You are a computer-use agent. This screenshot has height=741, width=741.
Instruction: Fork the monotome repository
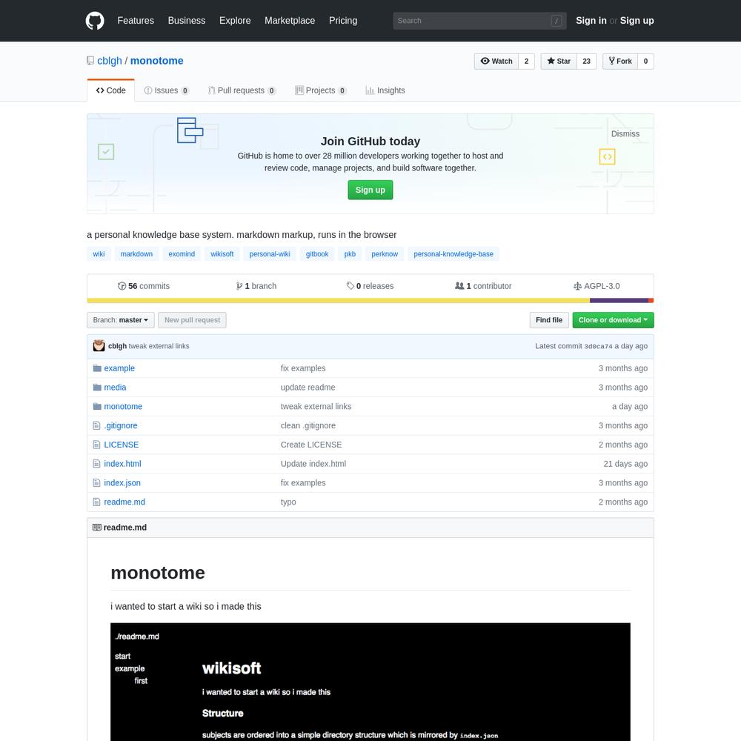pyautogui.click(x=620, y=62)
